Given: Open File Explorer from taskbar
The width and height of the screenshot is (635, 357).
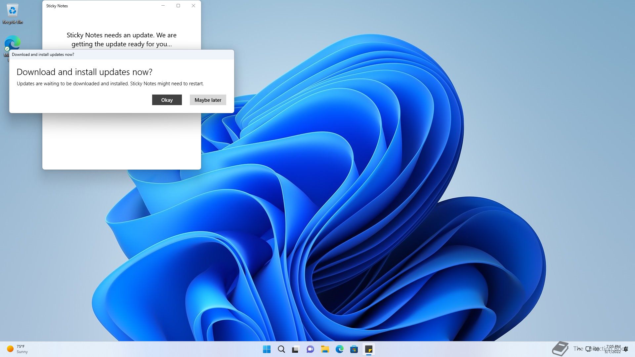Looking at the screenshot, I should point(325,349).
